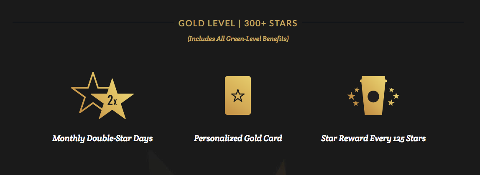Open the Monthly Double-Star Days caption

tap(102, 139)
